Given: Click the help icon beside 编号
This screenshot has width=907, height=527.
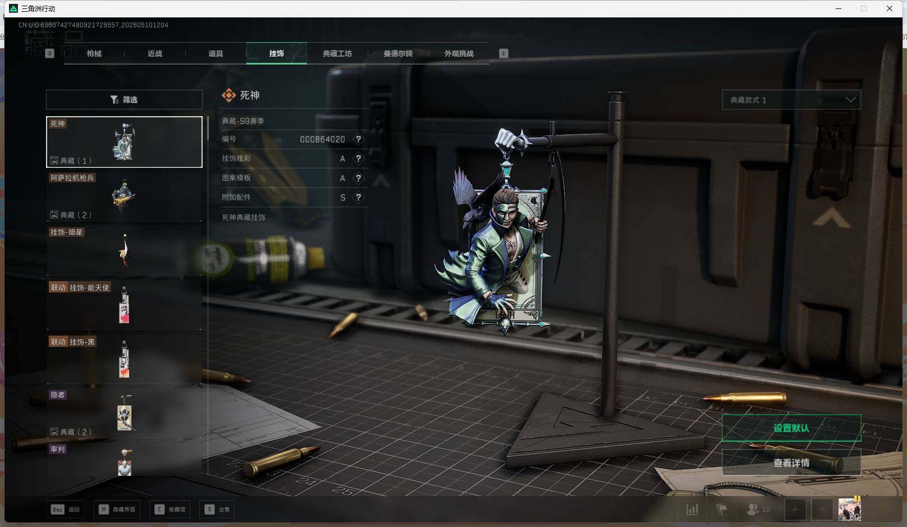Looking at the screenshot, I should (x=358, y=139).
